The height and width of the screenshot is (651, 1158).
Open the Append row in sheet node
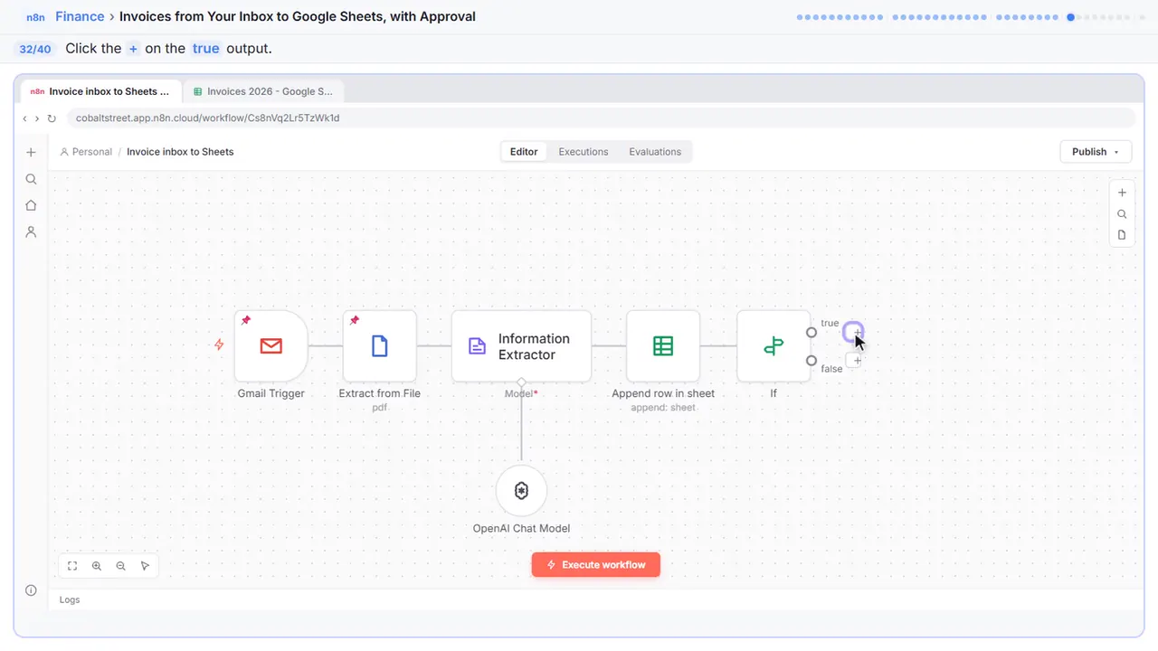coord(663,346)
